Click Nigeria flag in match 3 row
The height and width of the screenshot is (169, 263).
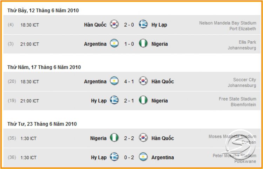pos(143,43)
